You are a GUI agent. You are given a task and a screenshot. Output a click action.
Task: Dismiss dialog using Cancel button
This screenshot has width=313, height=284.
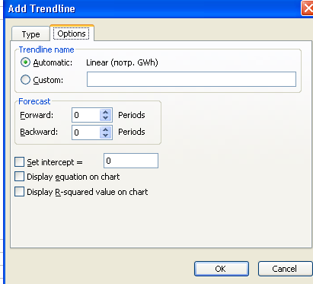pos(285,269)
